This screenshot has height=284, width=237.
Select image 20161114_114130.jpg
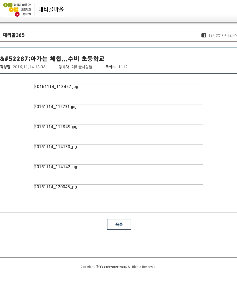(118, 147)
